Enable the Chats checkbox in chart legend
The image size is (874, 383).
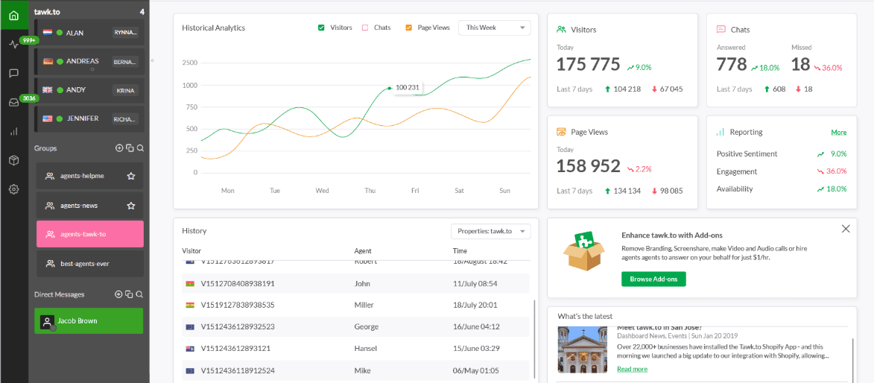pos(365,28)
